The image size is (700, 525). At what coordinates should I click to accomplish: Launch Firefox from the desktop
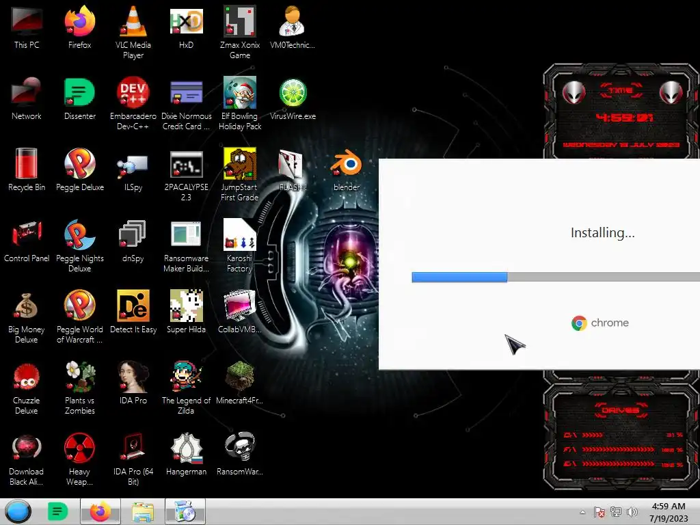click(x=79, y=27)
